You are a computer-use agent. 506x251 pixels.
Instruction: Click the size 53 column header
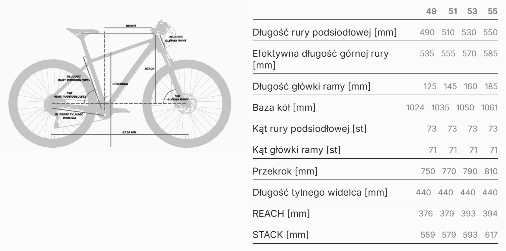coord(473,11)
